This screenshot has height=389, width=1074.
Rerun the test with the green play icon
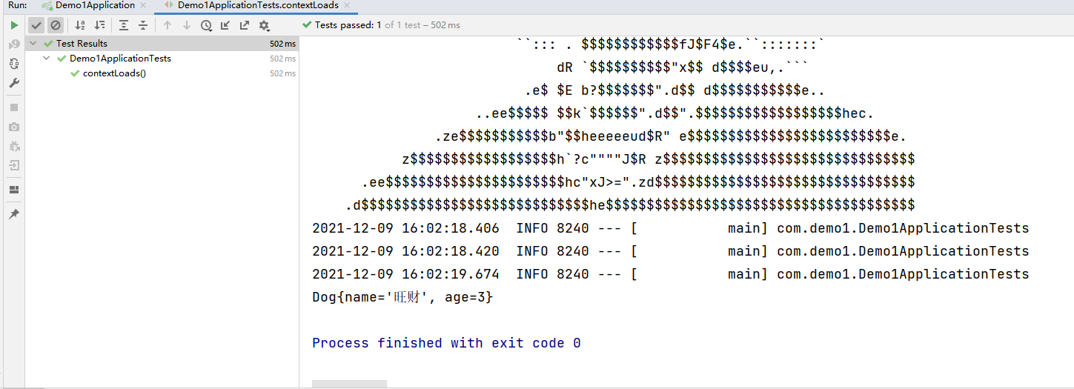click(x=14, y=25)
